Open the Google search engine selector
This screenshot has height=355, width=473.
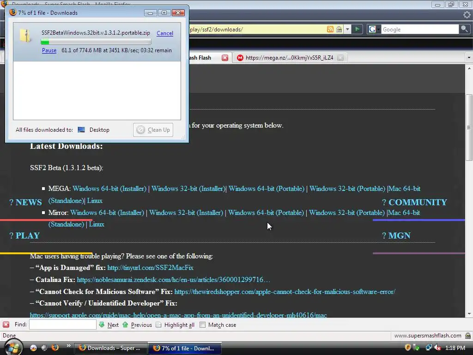pyautogui.click(x=374, y=29)
